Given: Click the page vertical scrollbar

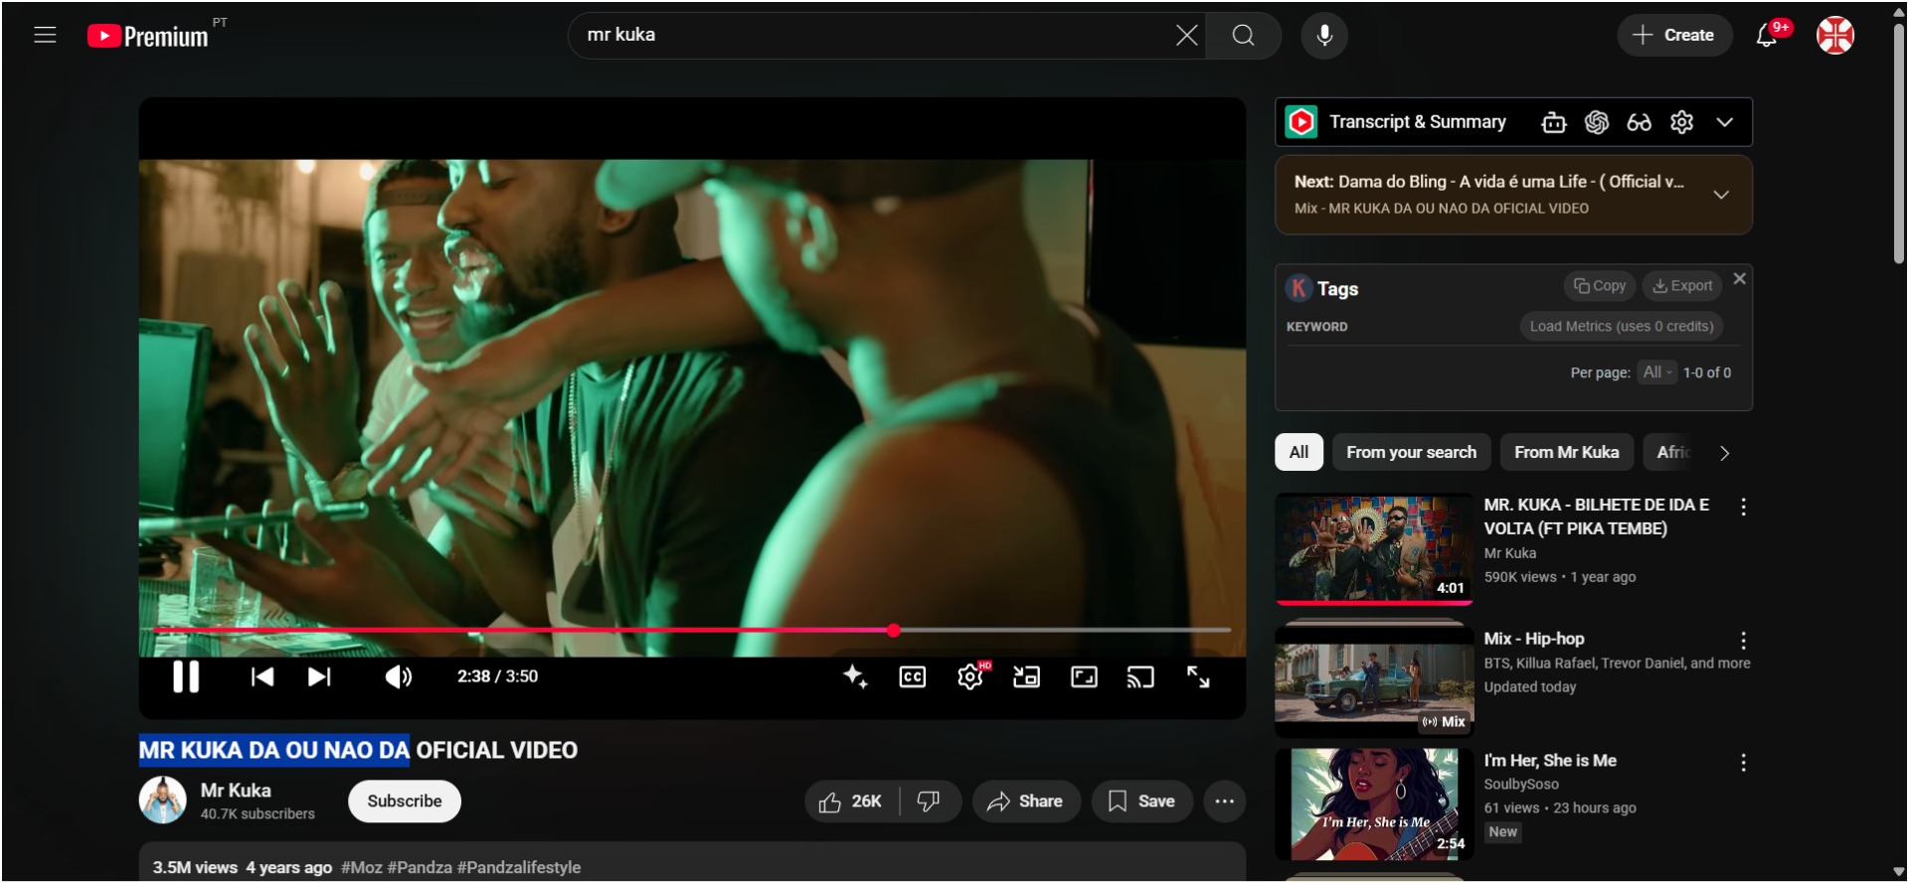Looking at the screenshot, I should pos(1898,144).
